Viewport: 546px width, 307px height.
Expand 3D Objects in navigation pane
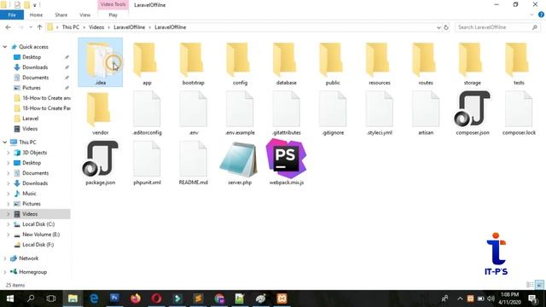point(9,153)
